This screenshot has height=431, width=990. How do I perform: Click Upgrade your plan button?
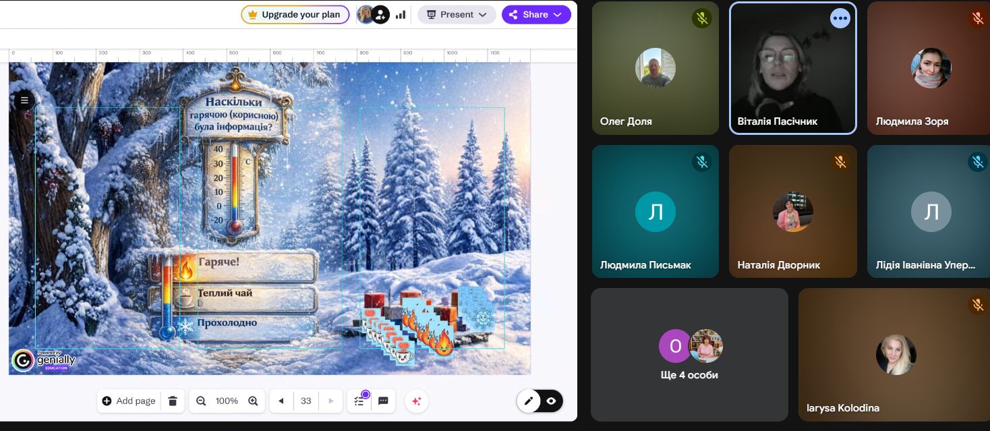coord(295,15)
